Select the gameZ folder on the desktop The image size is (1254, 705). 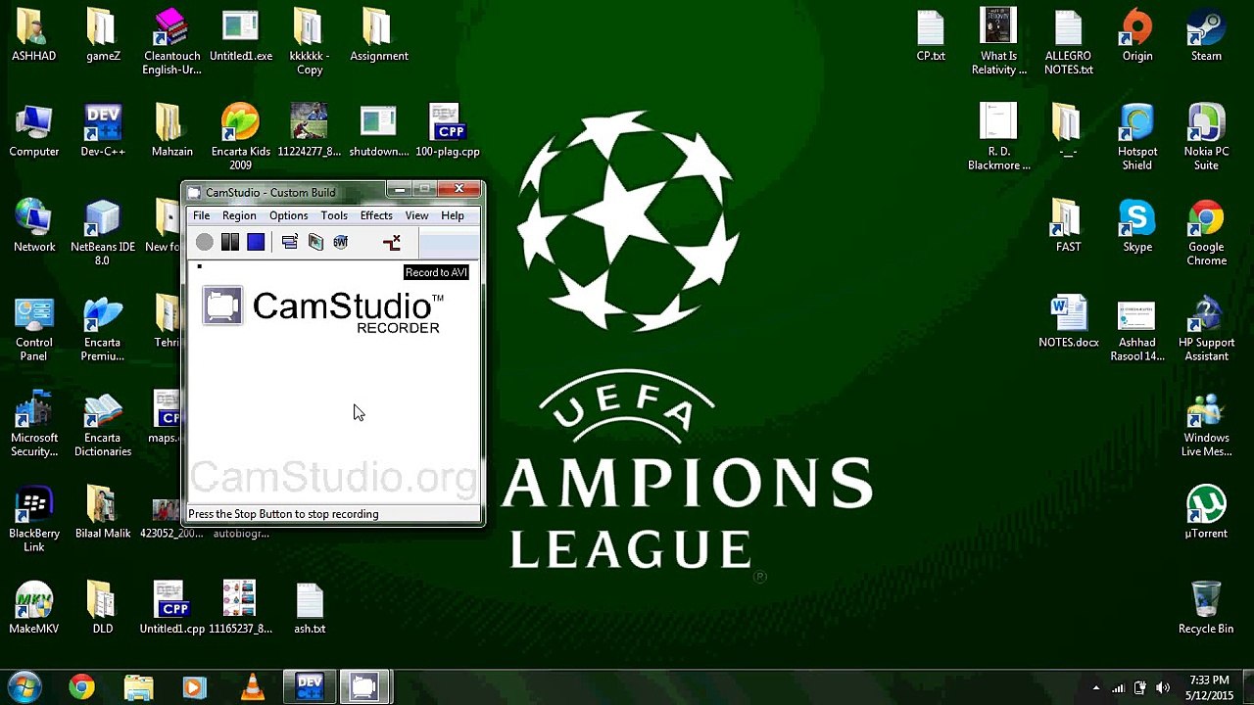(x=103, y=36)
